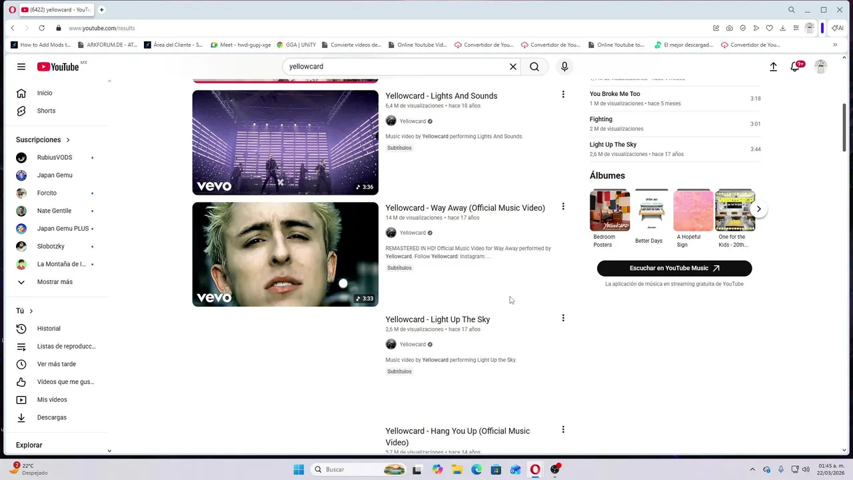
Task: Open the taskbar clock and date
Action: point(831,469)
